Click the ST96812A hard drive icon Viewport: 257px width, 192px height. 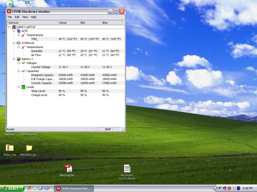19,43
